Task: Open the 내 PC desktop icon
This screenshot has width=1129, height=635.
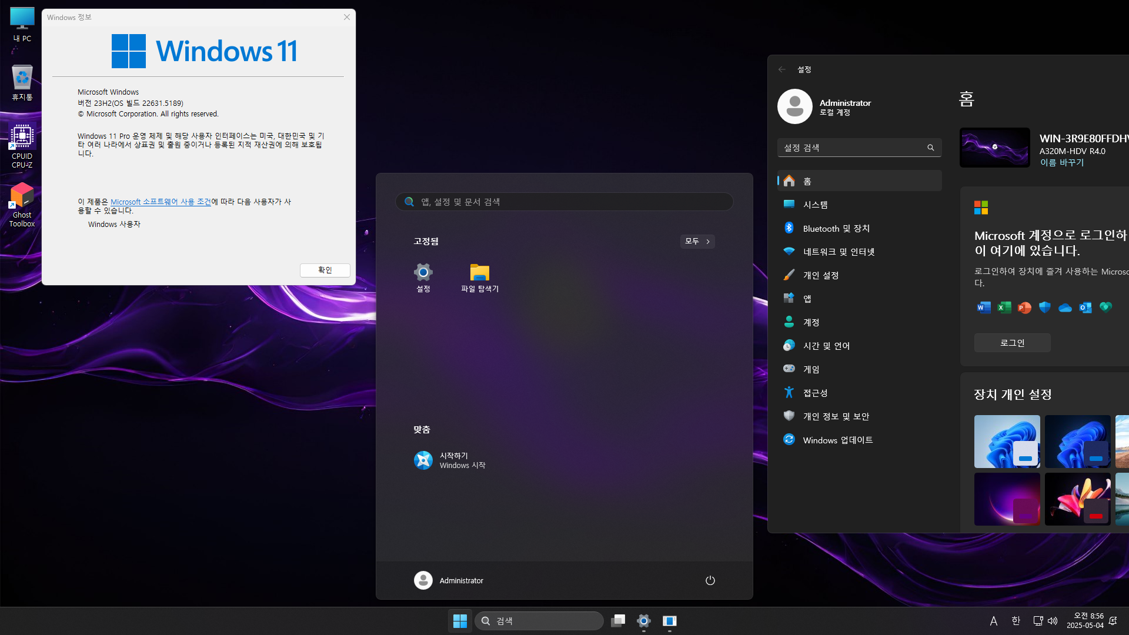Action: click(x=22, y=25)
